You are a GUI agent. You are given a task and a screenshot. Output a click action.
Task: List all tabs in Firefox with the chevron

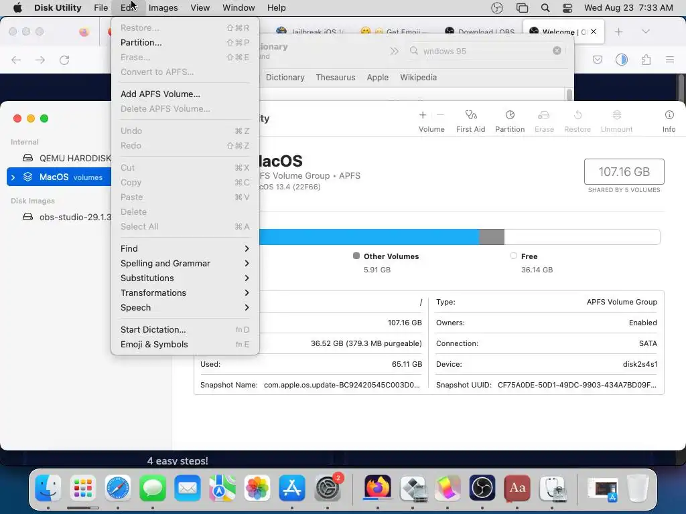(x=646, y=31)
